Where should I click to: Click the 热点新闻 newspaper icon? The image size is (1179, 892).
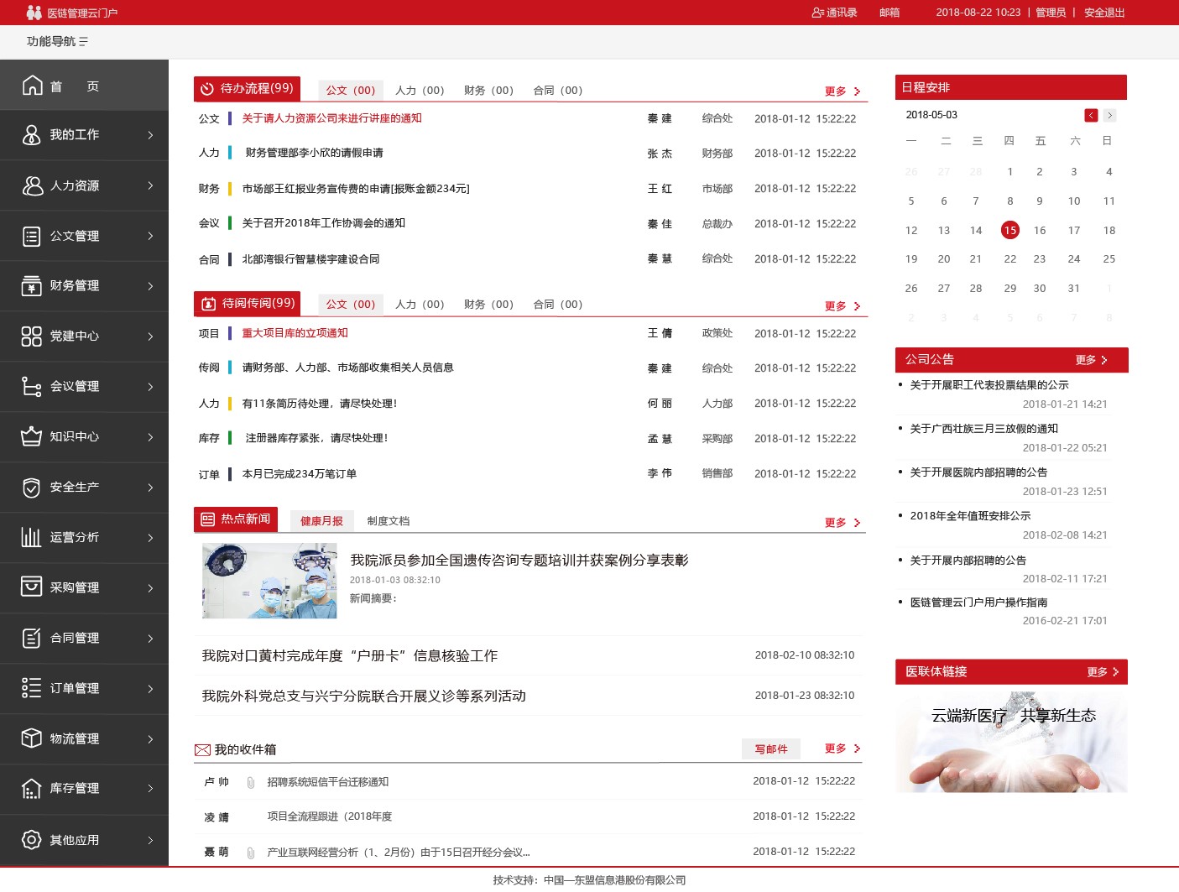tap(208, 519)
